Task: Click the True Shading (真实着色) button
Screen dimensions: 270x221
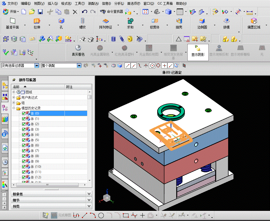Action: 78,51
